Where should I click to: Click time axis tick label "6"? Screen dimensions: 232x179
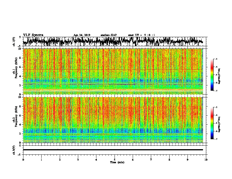pyautogui.click(x=133, y=159)
